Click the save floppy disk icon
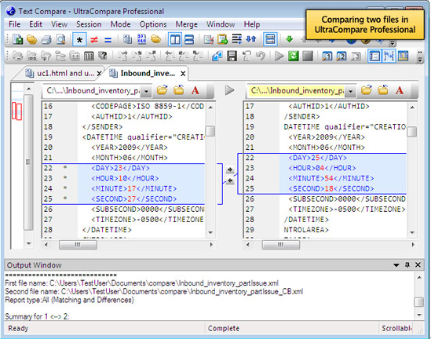Screen dimensions: 431x339 232,56
